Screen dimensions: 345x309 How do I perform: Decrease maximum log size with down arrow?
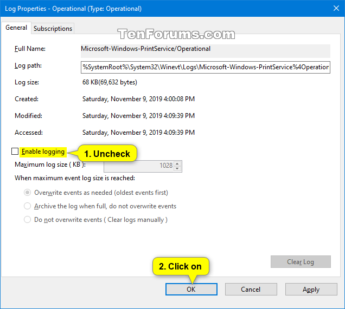177,168
